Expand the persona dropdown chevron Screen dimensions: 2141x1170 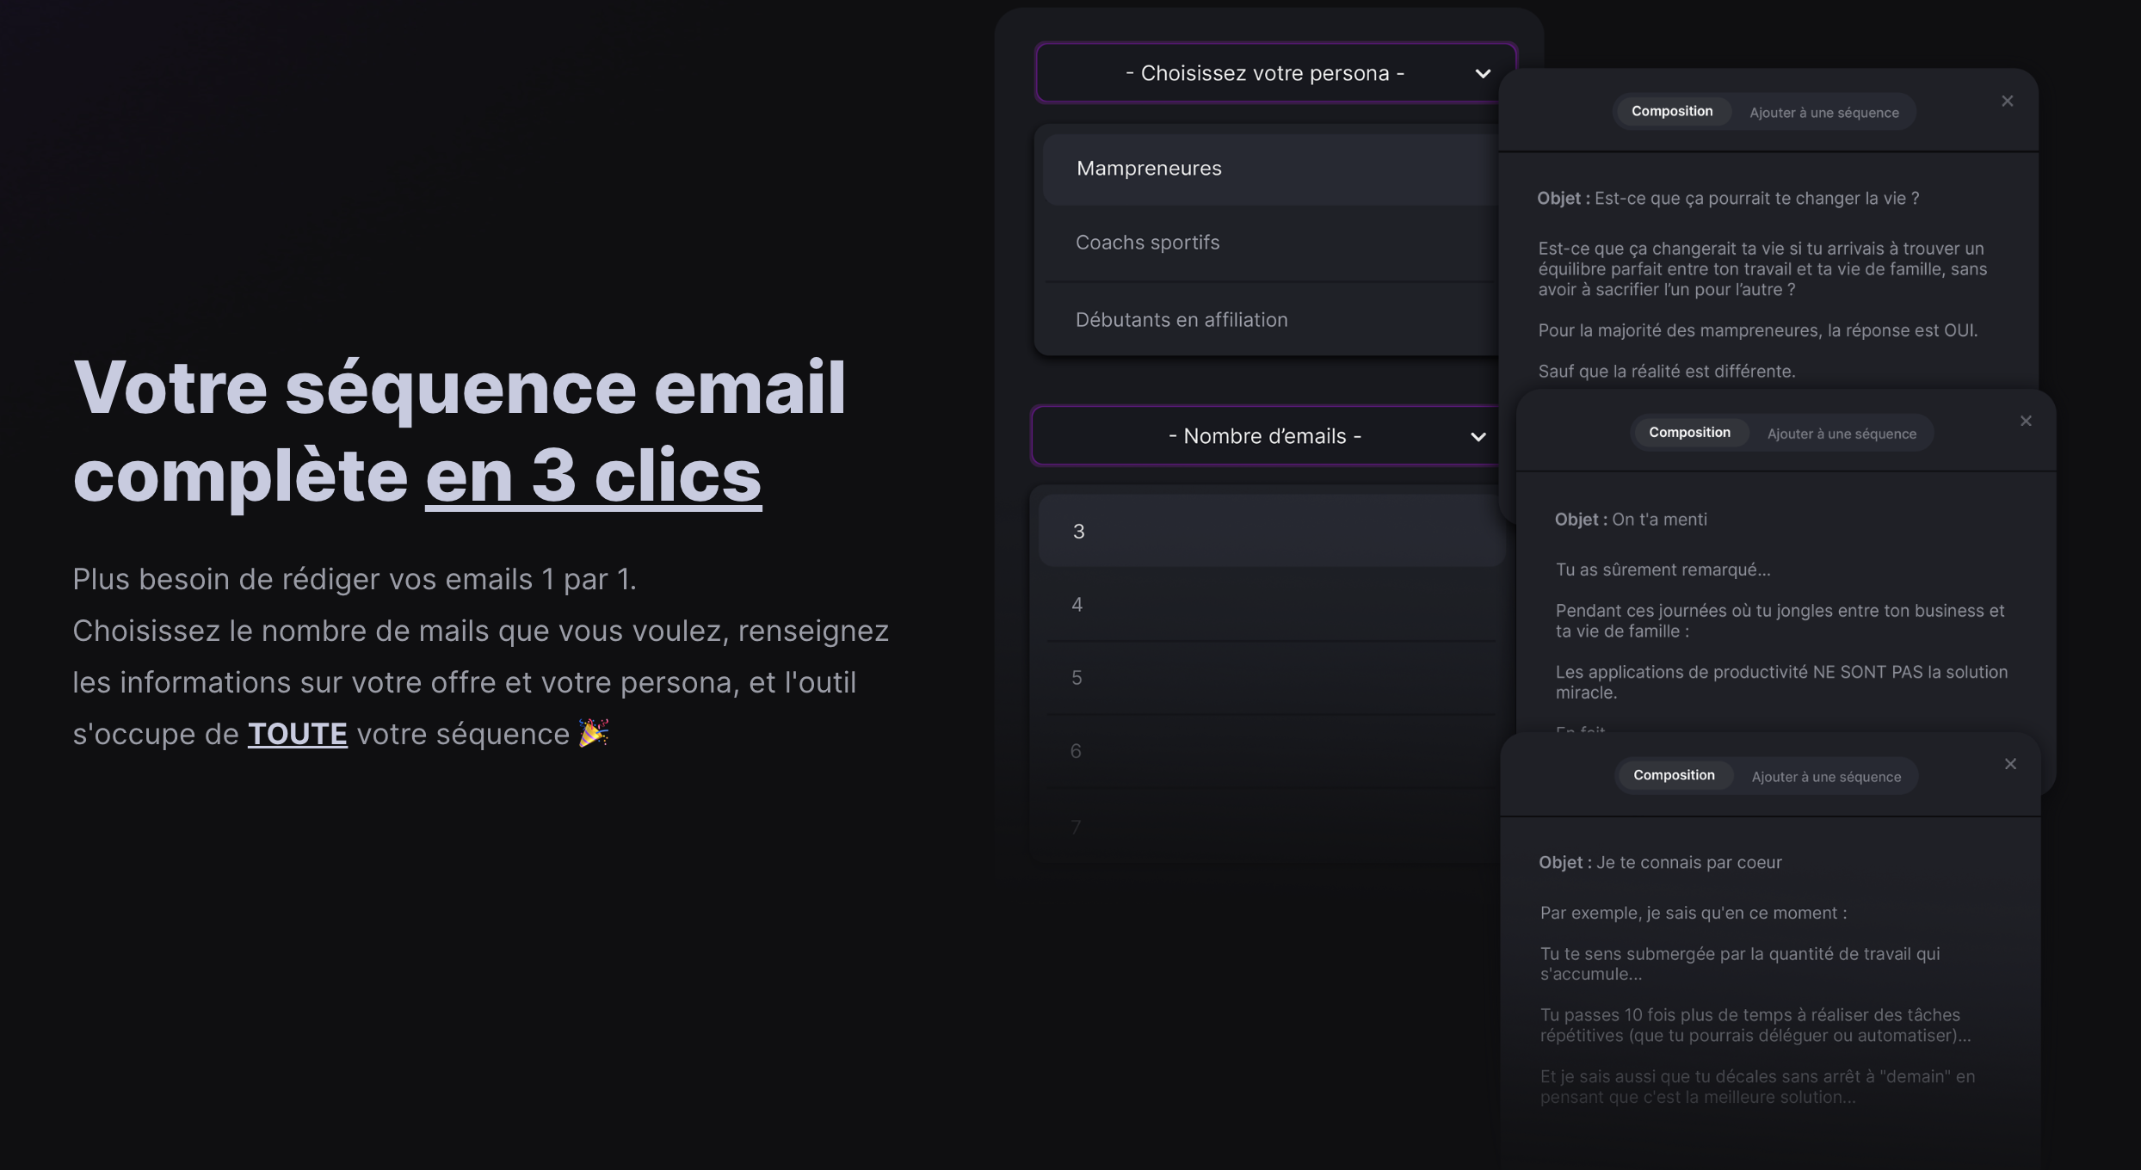pos(1482,74)
